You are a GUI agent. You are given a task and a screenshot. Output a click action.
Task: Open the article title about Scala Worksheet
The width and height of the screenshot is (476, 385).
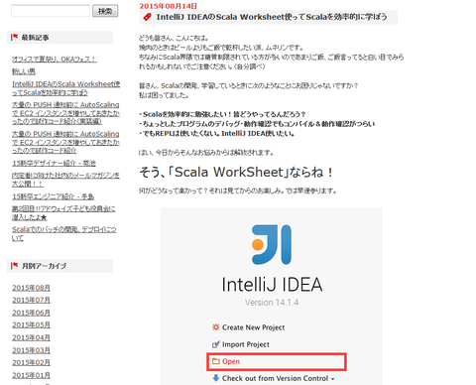pos(272,17)
